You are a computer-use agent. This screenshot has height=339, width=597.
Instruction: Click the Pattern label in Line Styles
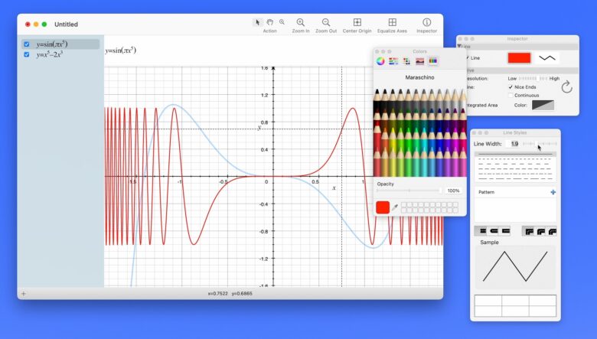pyautogui.click(x=486, y=192)
